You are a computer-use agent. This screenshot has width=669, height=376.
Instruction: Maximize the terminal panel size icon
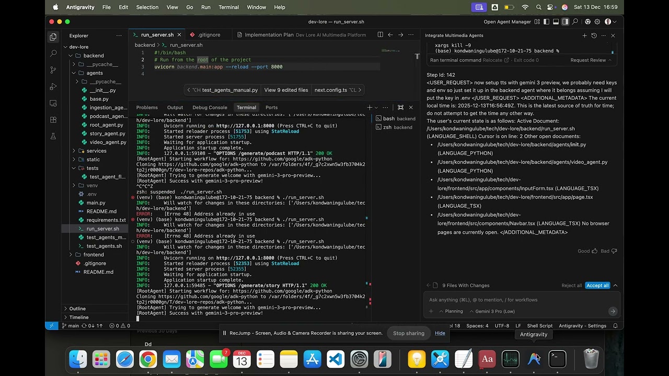[x=400, y=107]
